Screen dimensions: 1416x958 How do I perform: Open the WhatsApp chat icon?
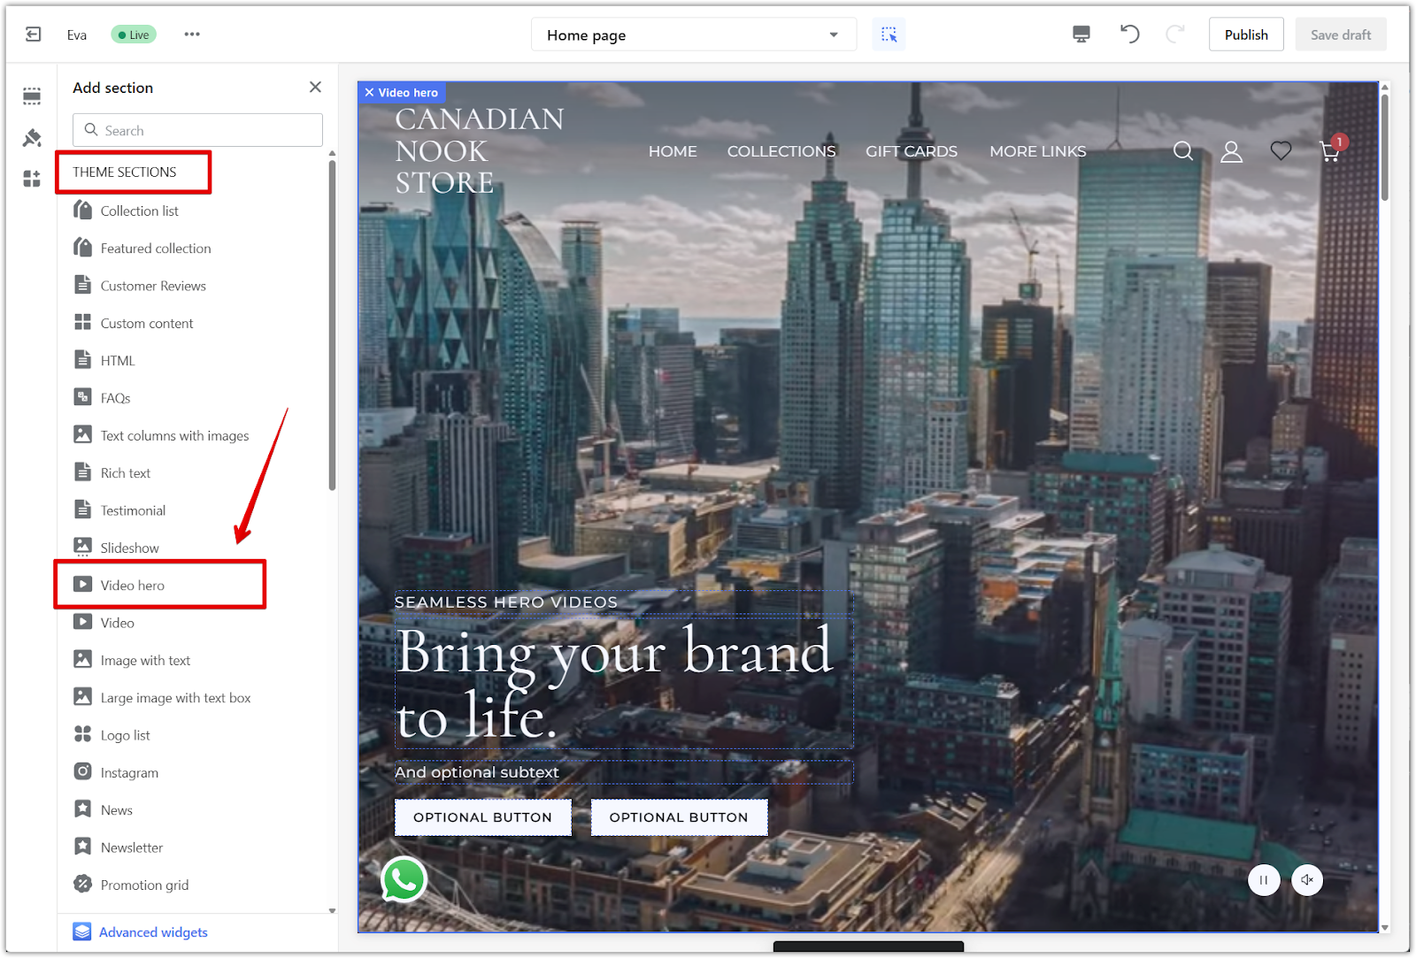tap(404, 879)
